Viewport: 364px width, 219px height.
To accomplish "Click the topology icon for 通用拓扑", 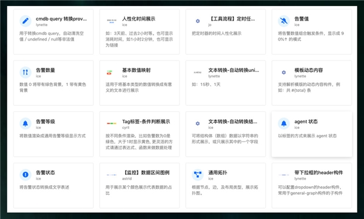I will 198,175.
